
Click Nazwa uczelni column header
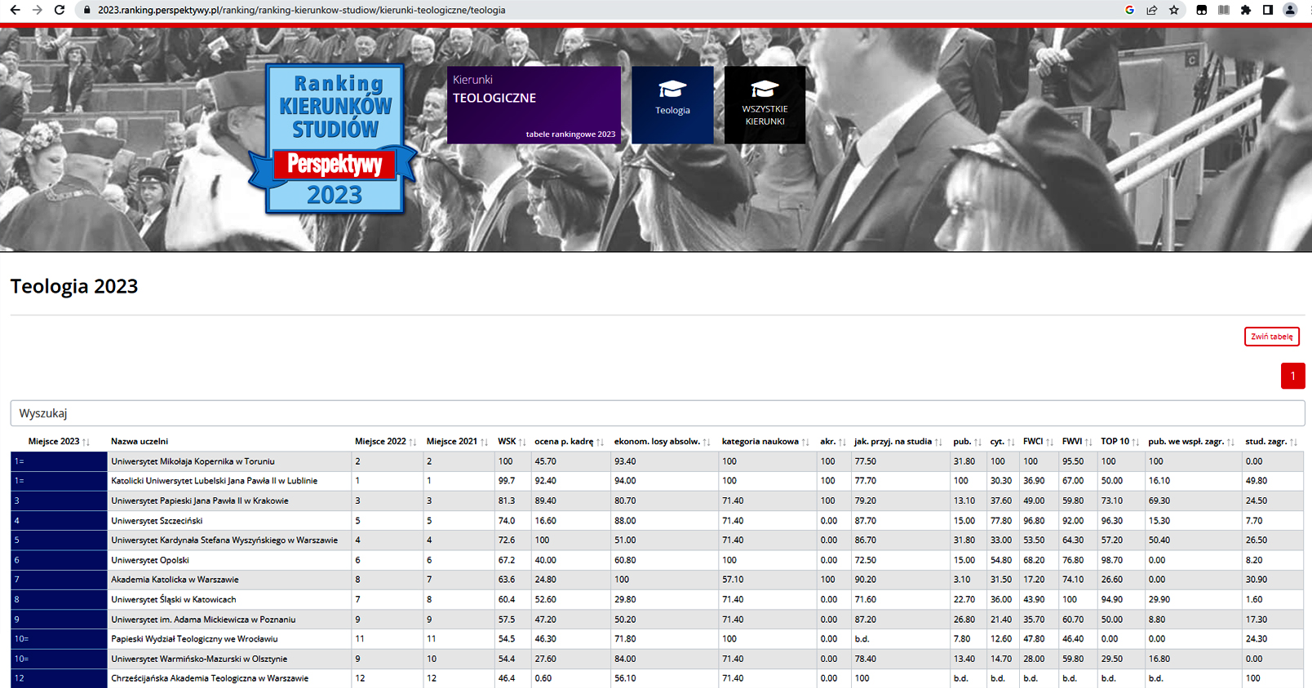point(140,441)
